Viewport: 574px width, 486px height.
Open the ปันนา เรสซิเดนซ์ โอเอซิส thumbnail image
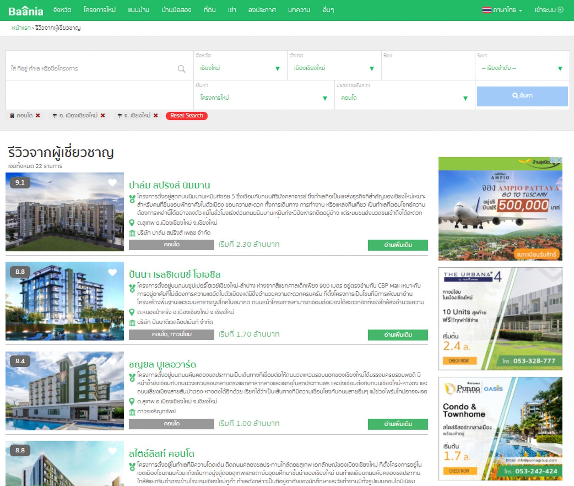pyautogui.click(x=65, y=301)
